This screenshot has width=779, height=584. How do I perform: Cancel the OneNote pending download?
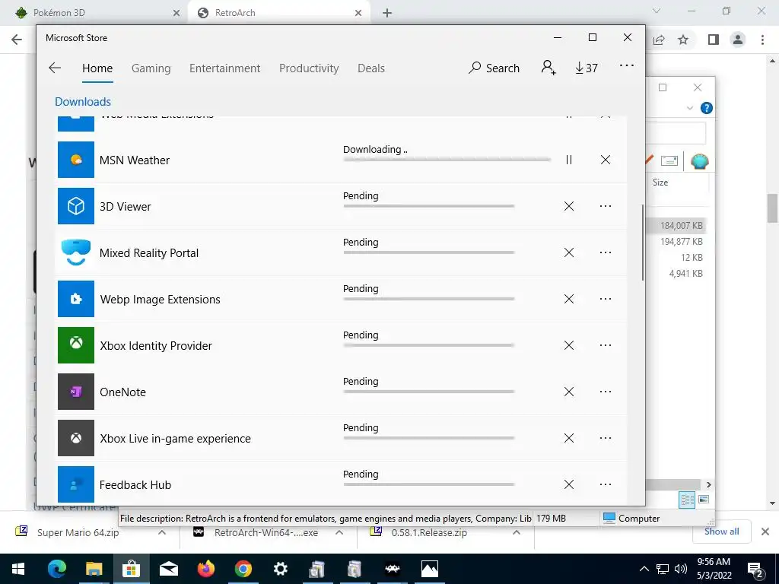click(569, 392)
